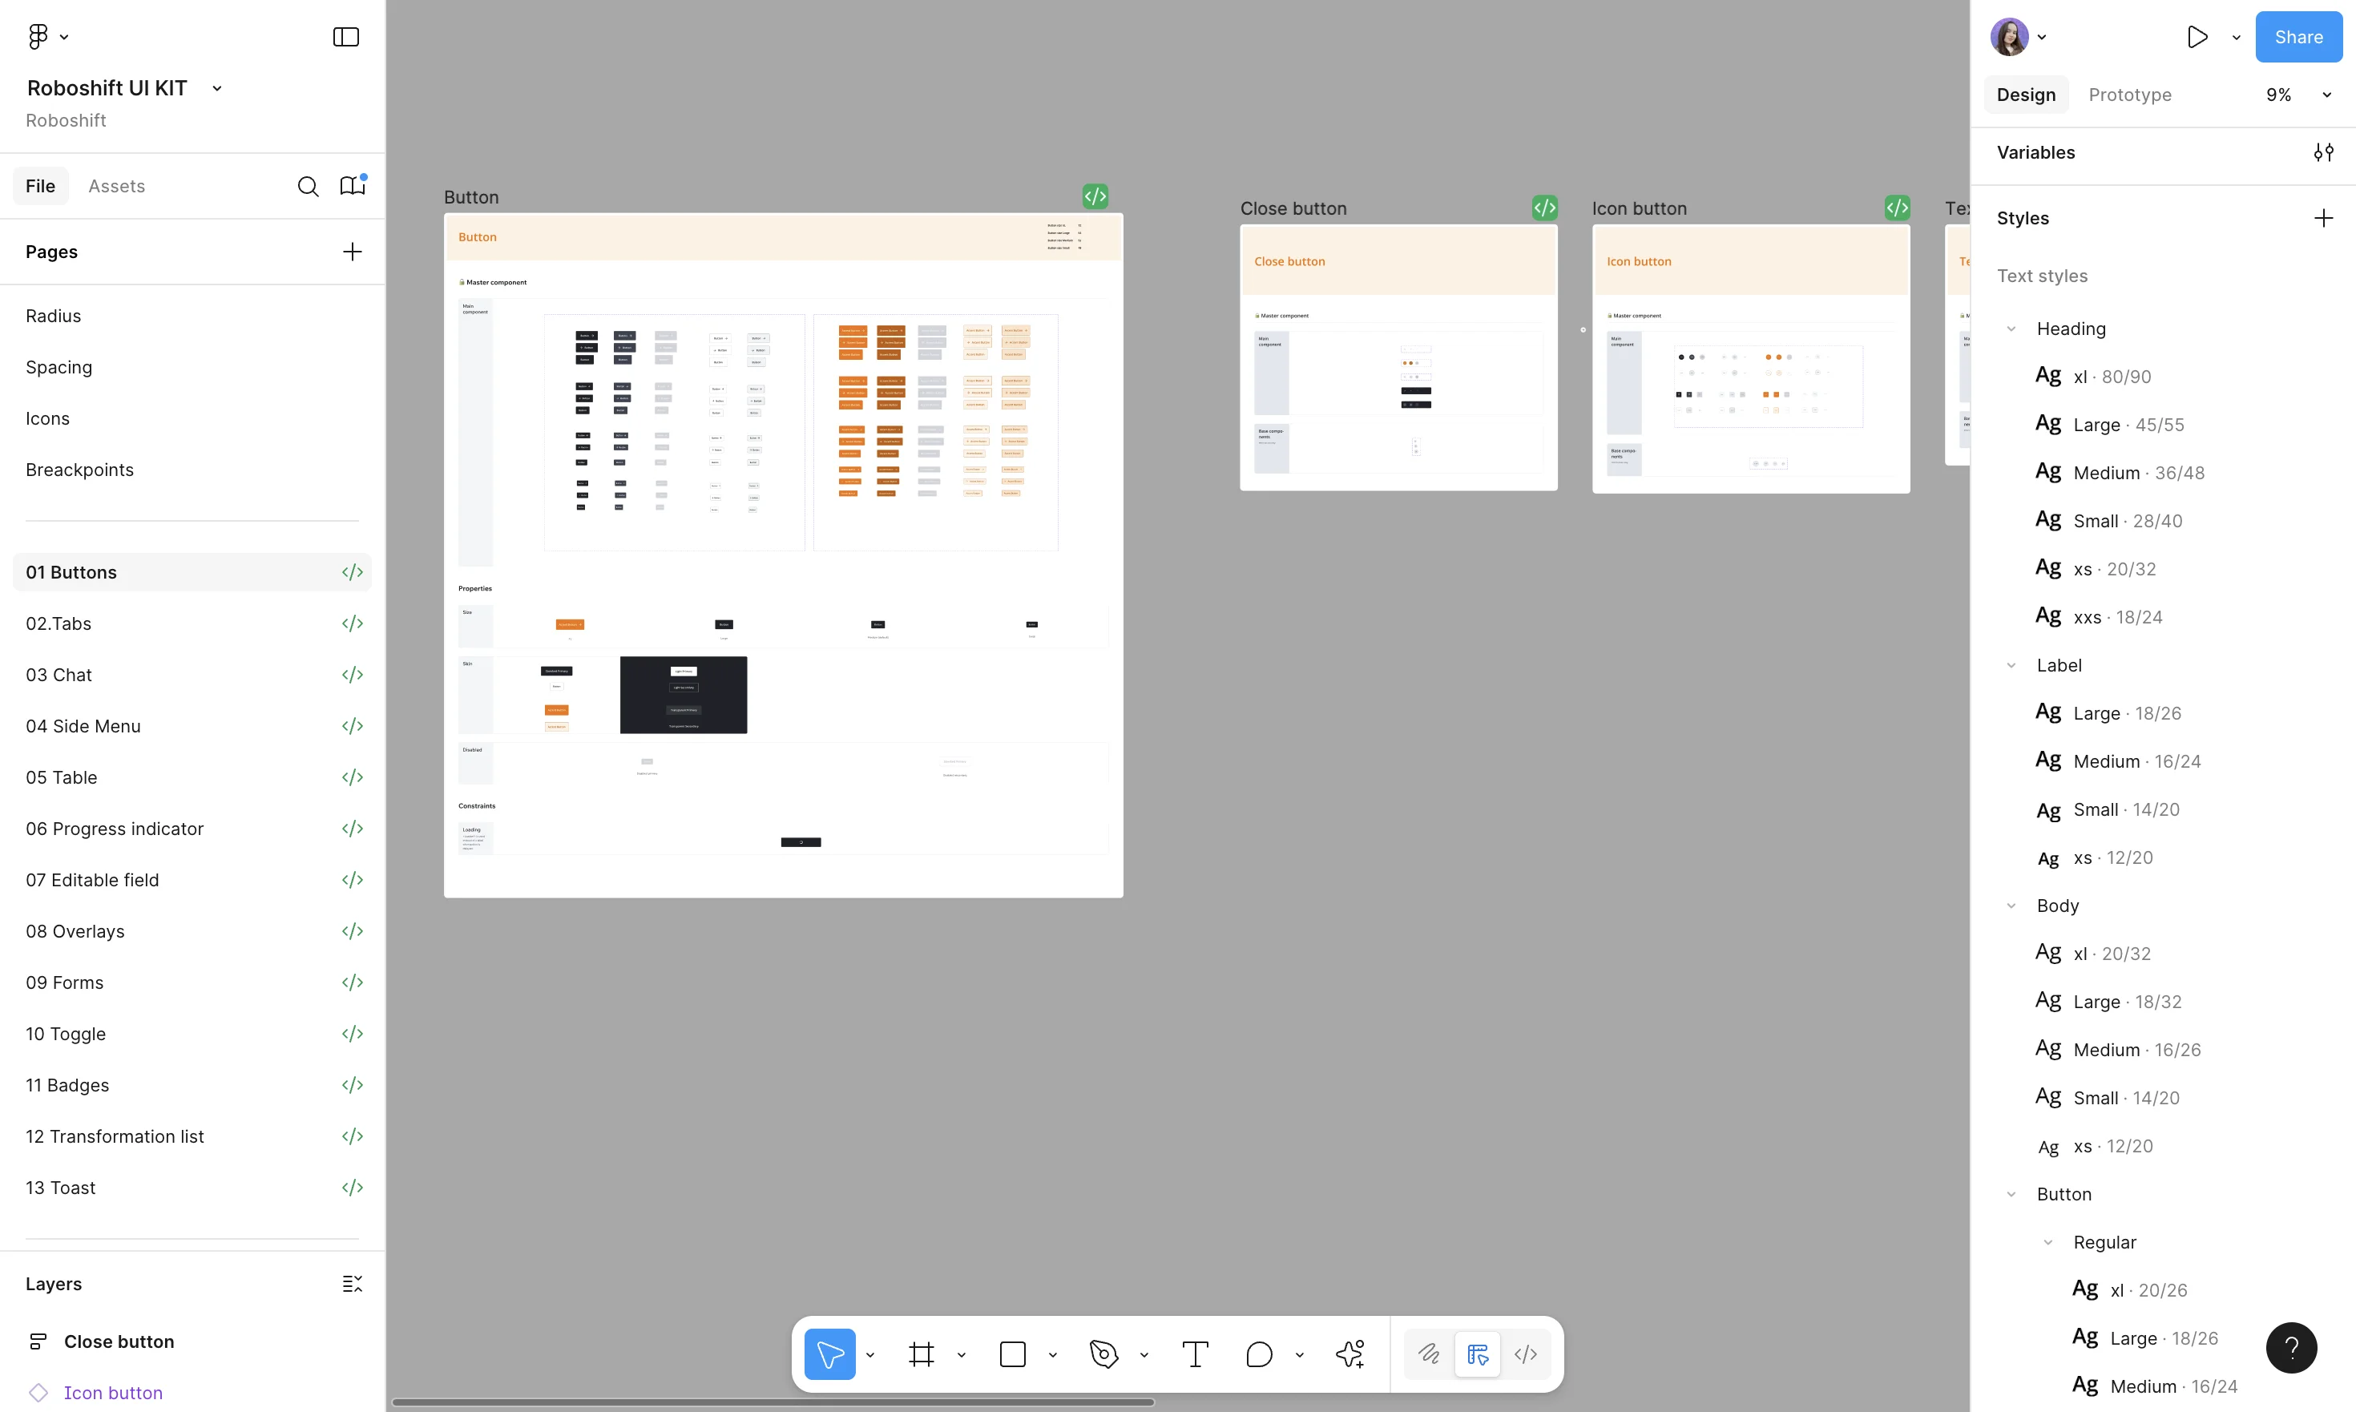Click the Share button
Screen dimensions: 2356x1412
click(x=2299, y=36)
